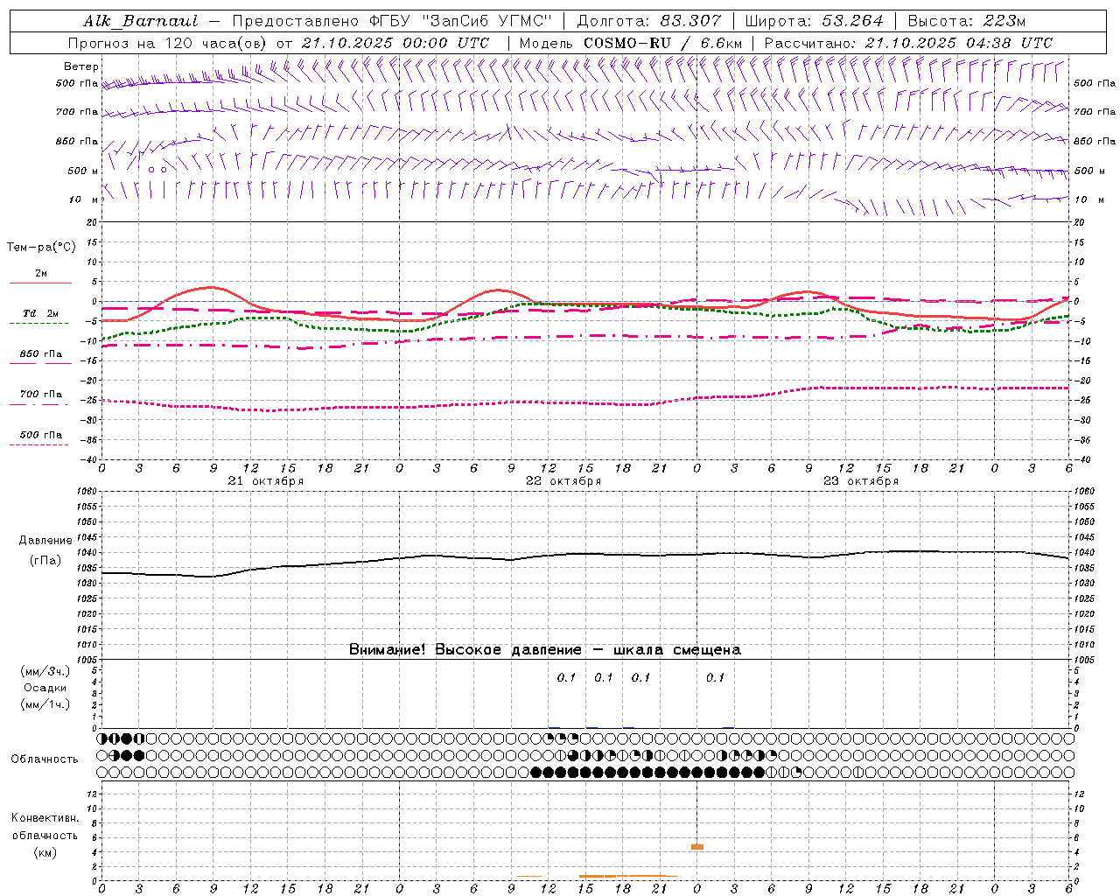Click the "850 гПа" temperature legend label
1120x896 pixels.
(x=41, y=354)
